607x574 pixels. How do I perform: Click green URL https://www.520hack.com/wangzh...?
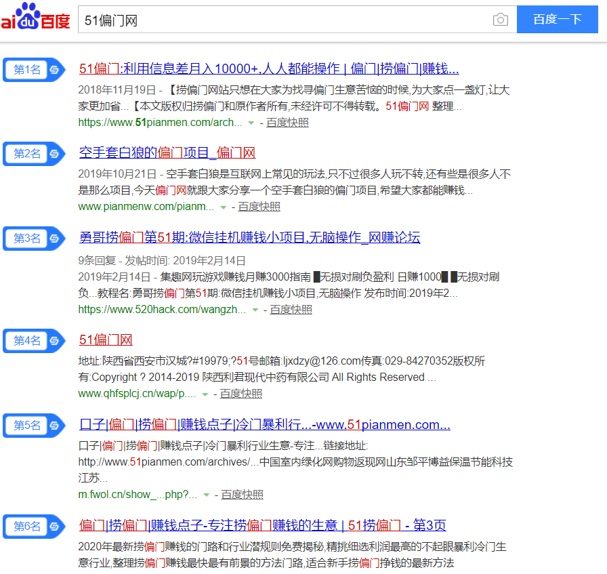point(162,310)
